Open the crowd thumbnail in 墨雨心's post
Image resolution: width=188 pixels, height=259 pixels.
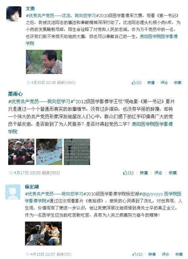(21, 152)
